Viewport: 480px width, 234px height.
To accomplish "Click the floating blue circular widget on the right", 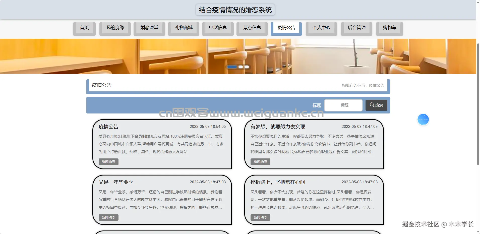I will pyautogui.click(x=423, y=120).
